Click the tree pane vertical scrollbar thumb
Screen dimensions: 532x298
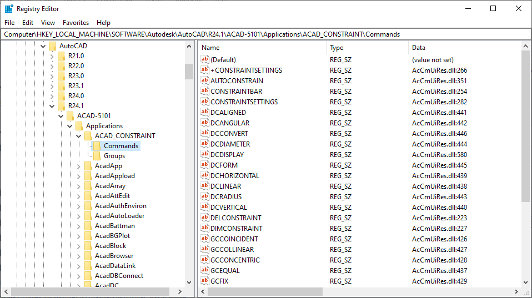[x=189, y=71]
